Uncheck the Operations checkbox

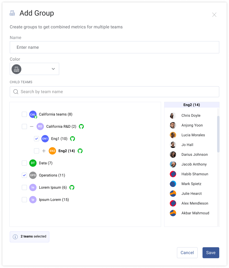pyautogui.click(x=24, y=175)
